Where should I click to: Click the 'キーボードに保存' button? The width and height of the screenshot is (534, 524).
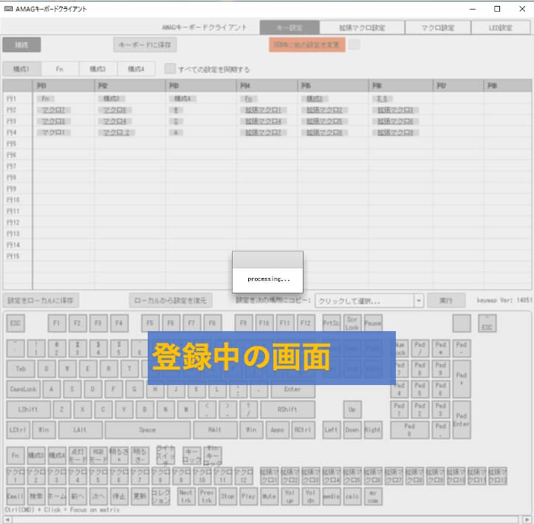tap(145, 45)
